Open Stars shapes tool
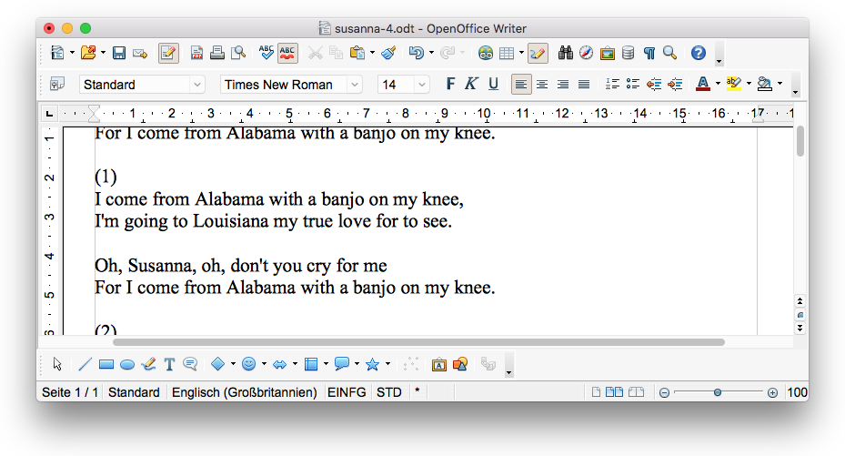845x456 pixels. (x=372, y=365)
